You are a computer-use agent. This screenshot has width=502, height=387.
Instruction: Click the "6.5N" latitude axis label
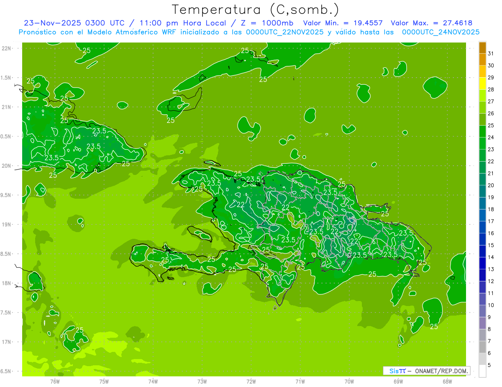pyautogui.click(x=6, y=372)
